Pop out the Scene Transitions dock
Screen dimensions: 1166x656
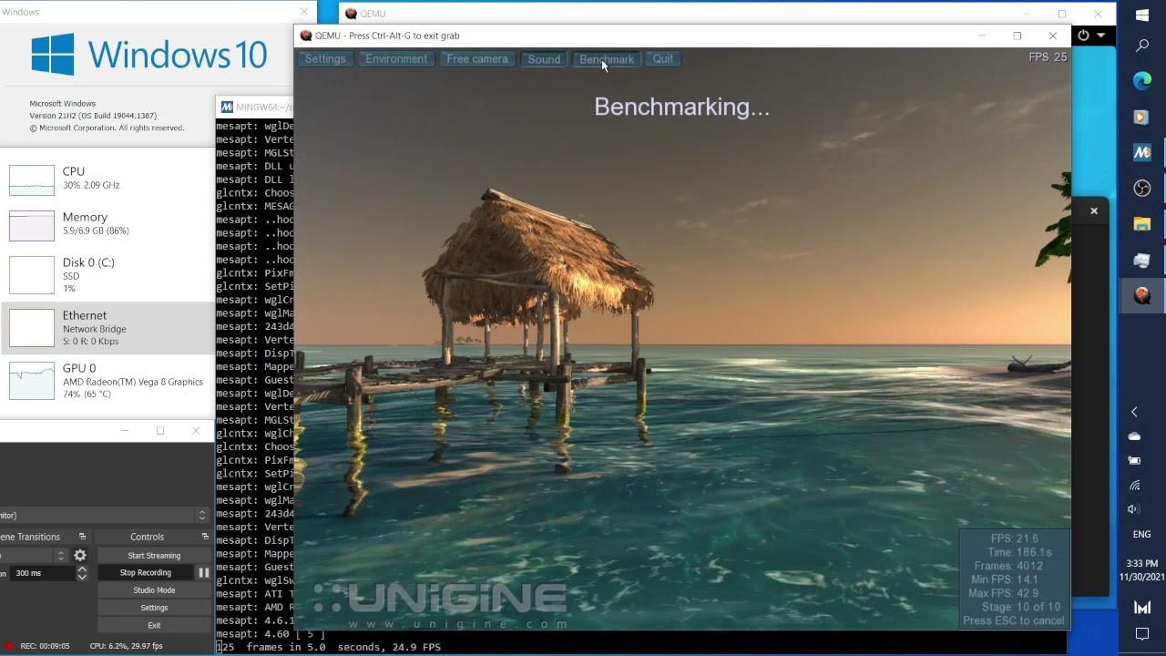(82, 537)
